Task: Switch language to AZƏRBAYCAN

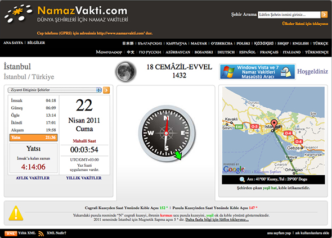Action: (x=178, y=52)
